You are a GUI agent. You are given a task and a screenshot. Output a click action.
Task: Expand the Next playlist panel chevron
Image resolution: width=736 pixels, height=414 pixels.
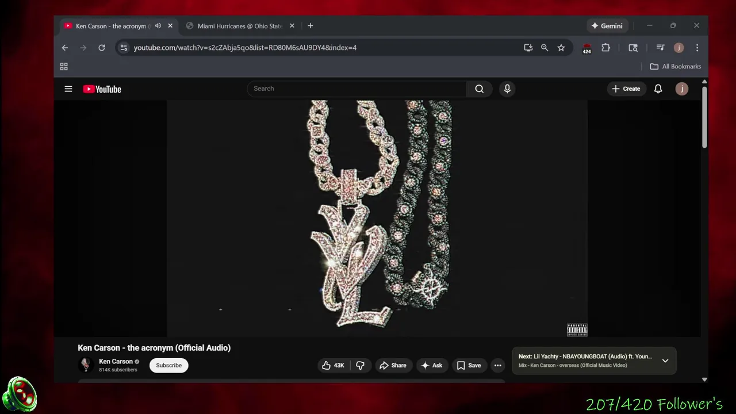tap(665, 361)
